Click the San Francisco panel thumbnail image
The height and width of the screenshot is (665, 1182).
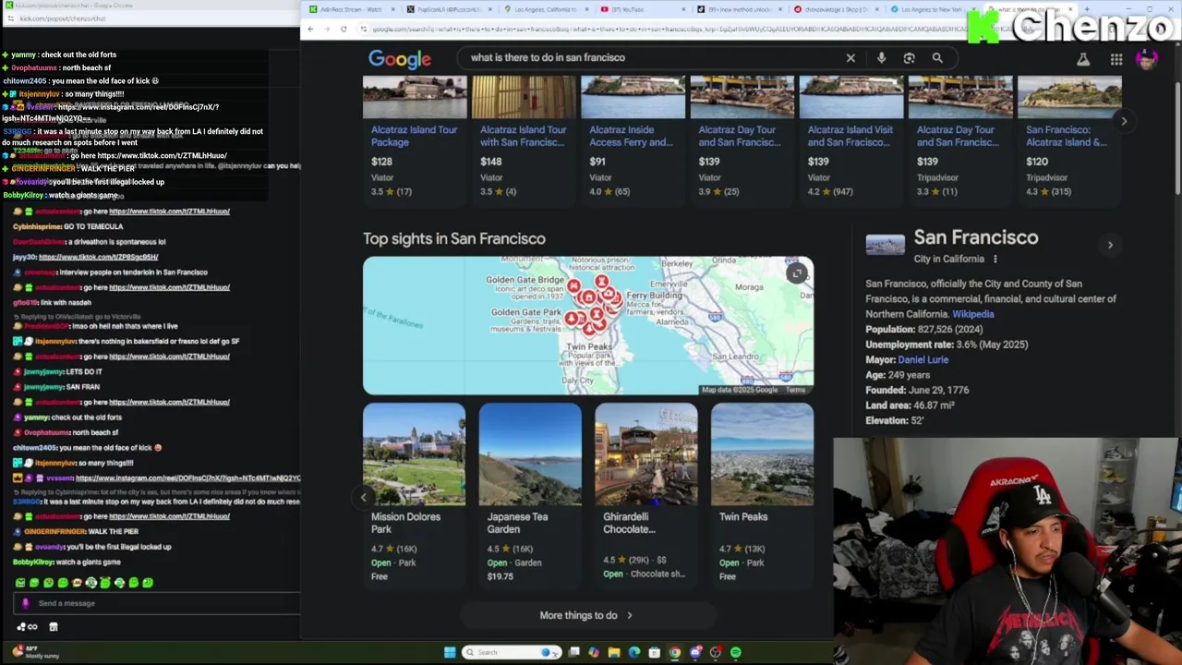pyautogui.click(x=885, y=245)
